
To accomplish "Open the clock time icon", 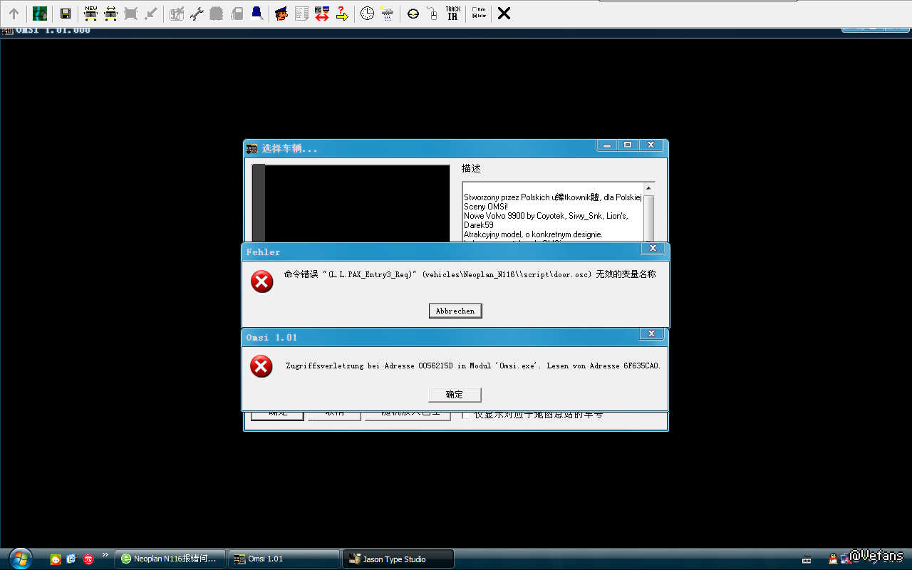I will point(367,14).
